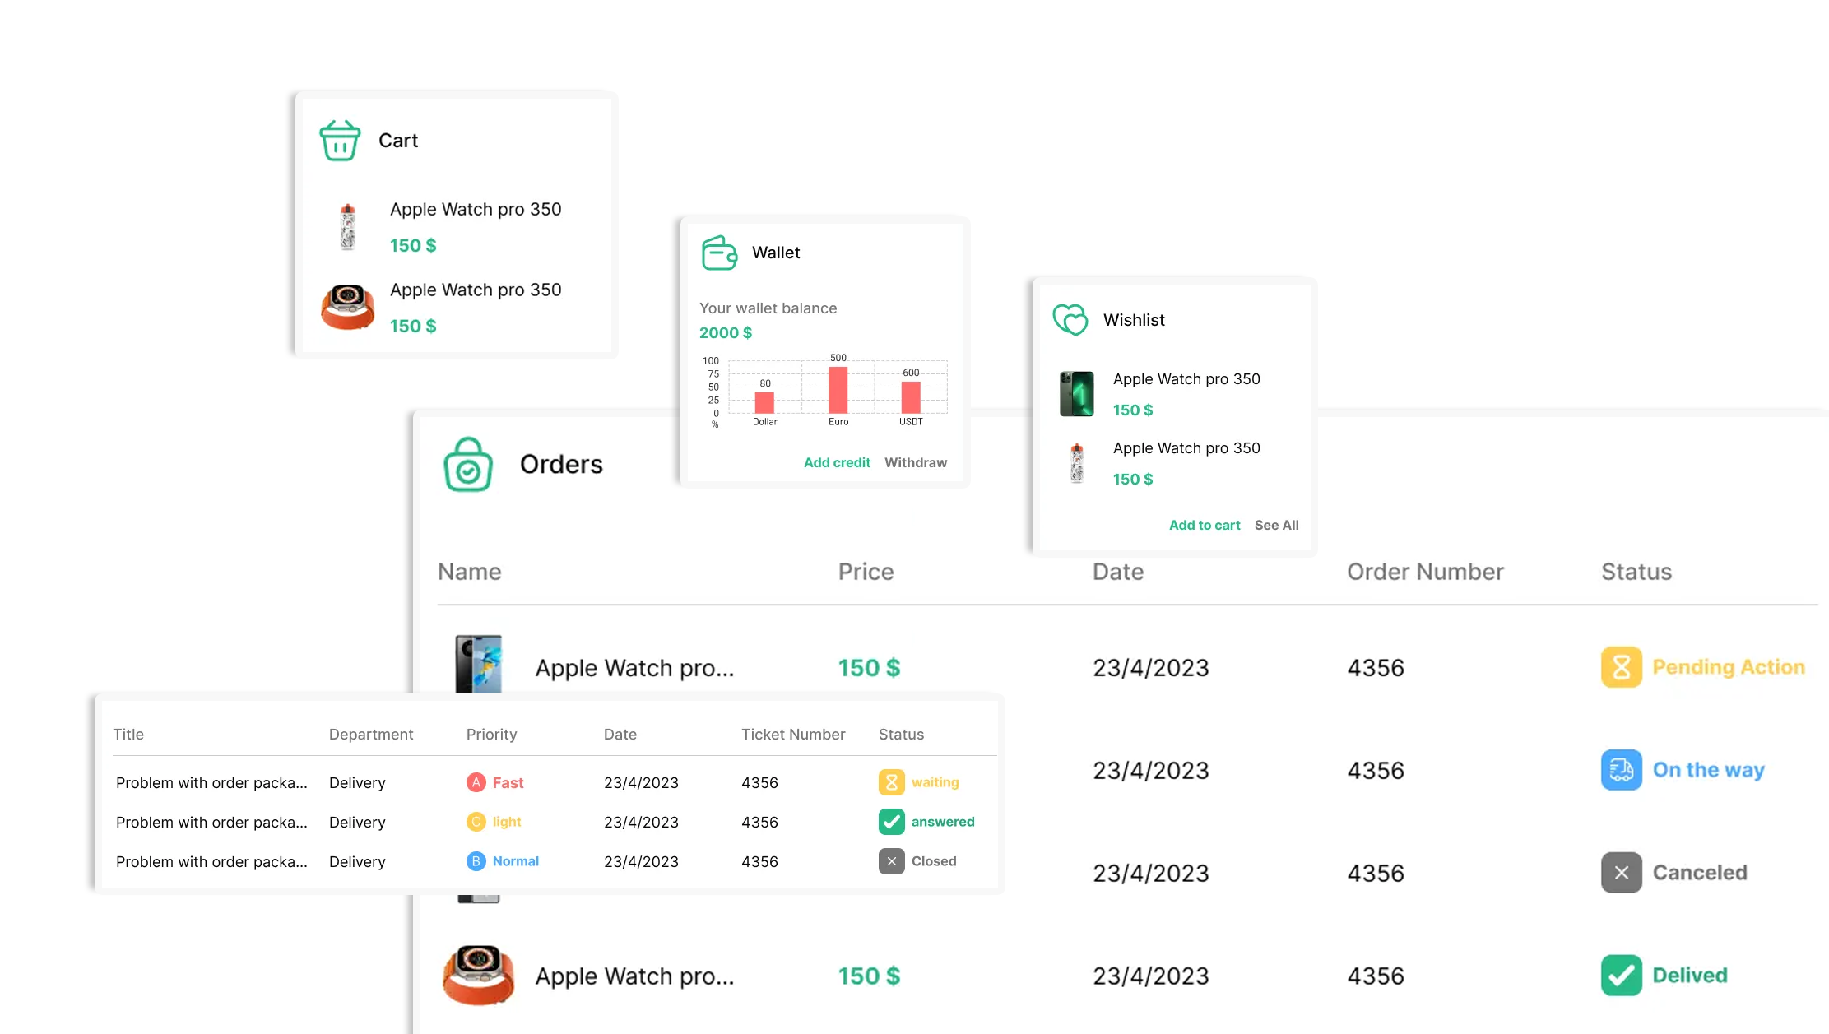
Task: Toggle the answered checkmark on second ticket
Action: (891, 821)
